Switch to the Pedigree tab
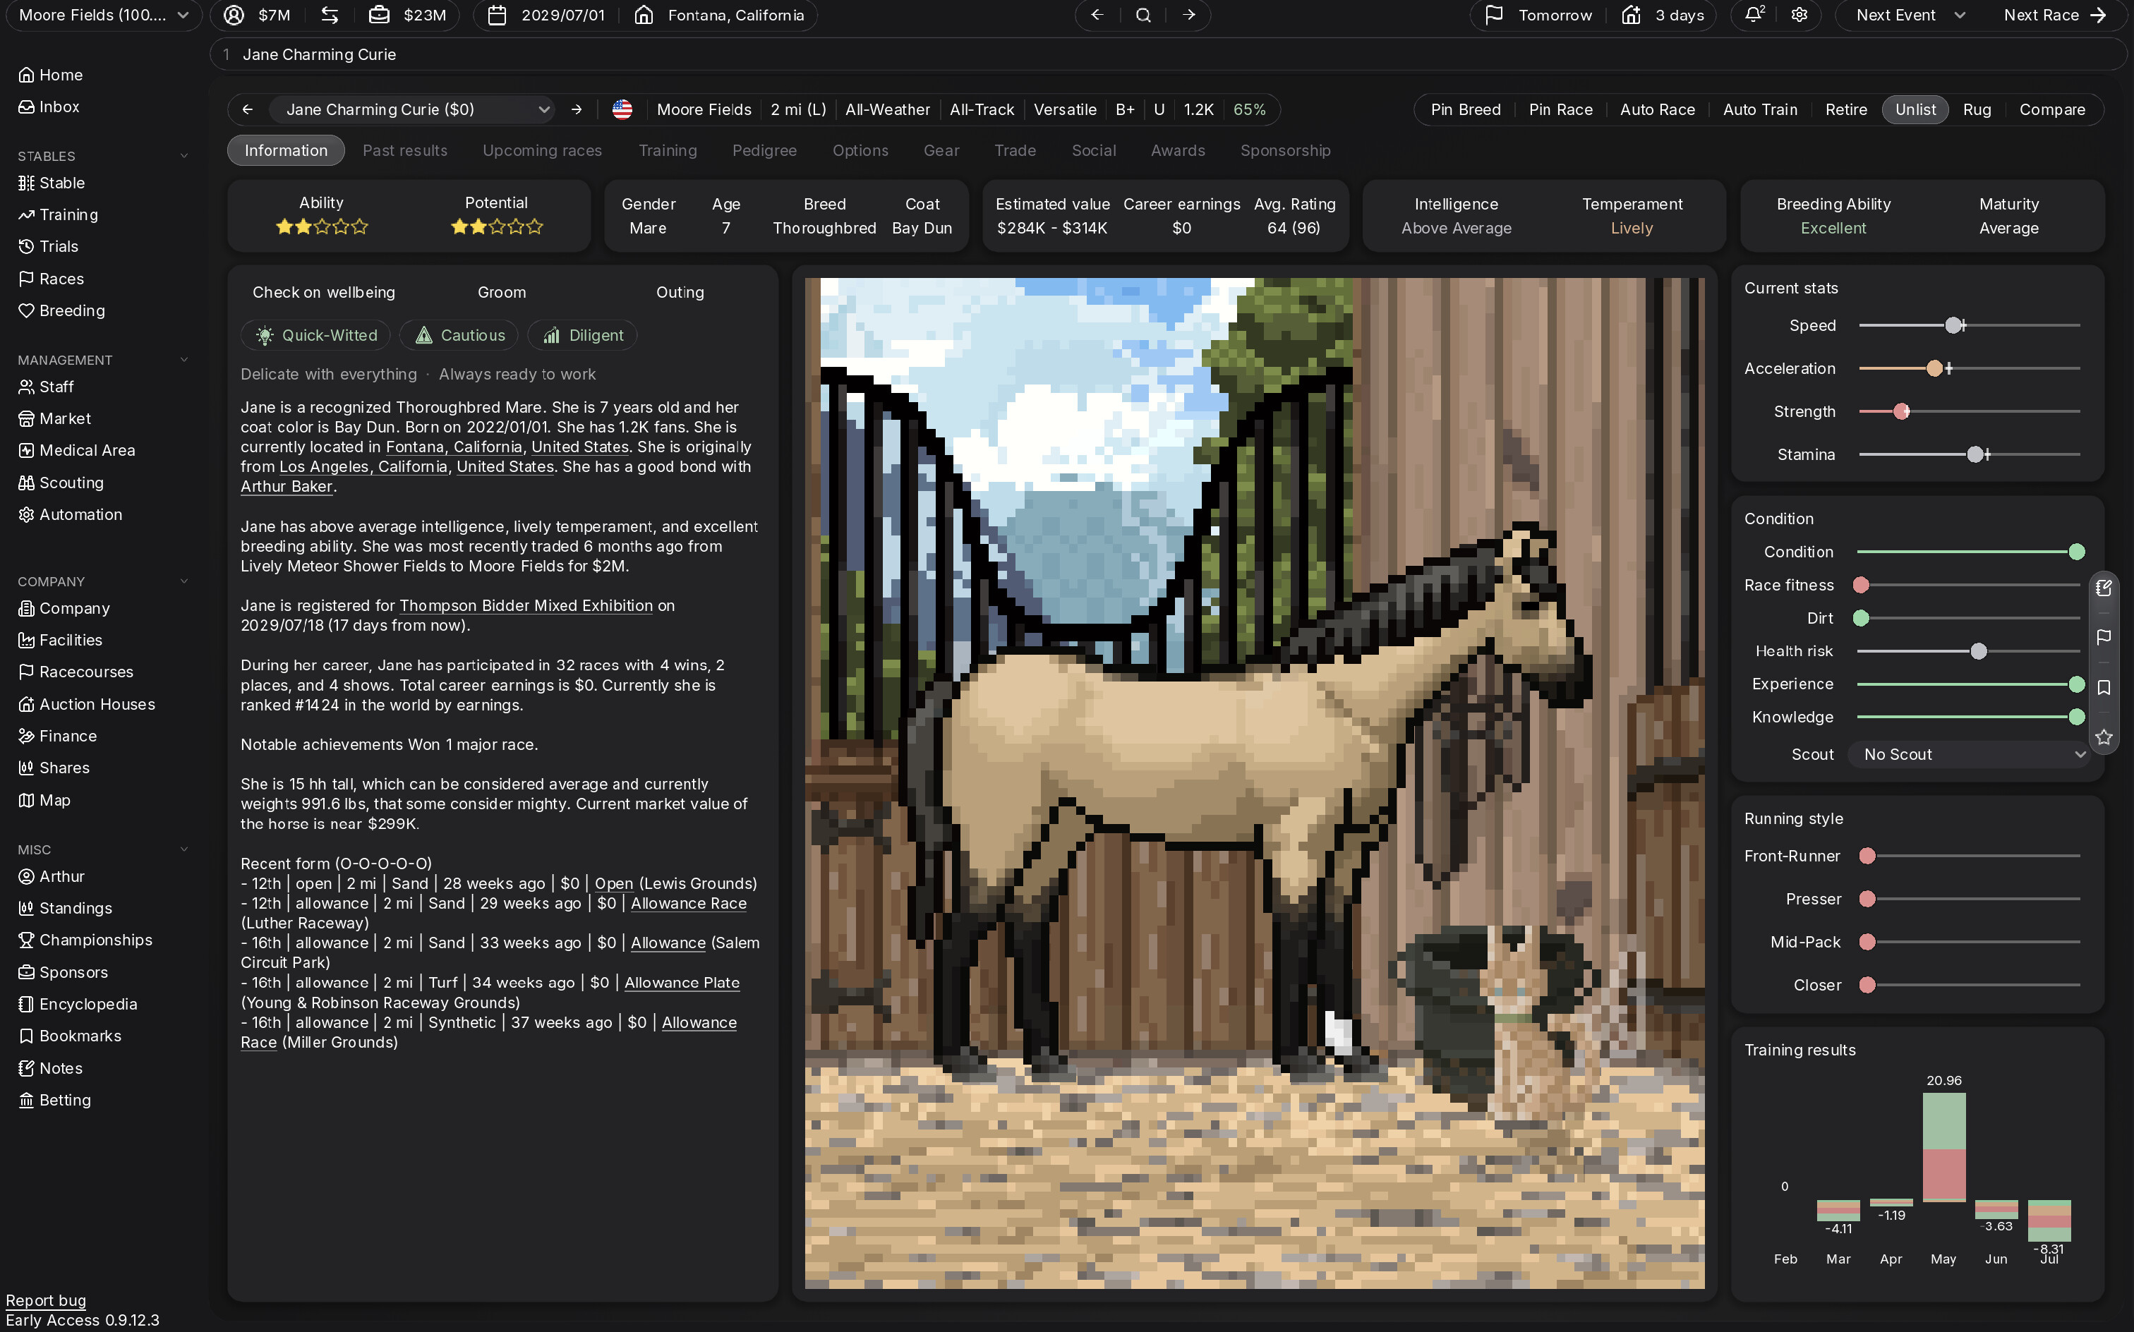2134x1332 pixels. click(x=764, y=151)
